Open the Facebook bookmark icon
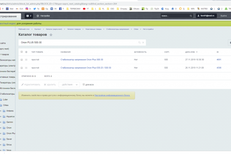Viewport: 231px width, 154px height. 60,9
